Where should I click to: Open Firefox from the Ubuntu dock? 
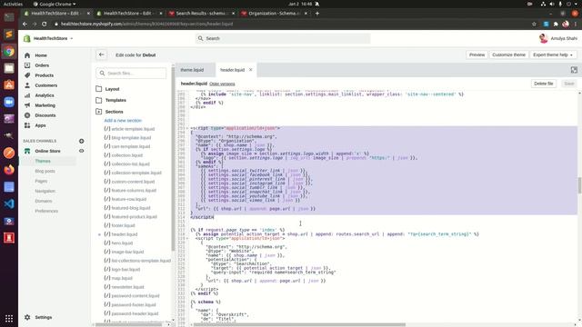tap(9, 170)
